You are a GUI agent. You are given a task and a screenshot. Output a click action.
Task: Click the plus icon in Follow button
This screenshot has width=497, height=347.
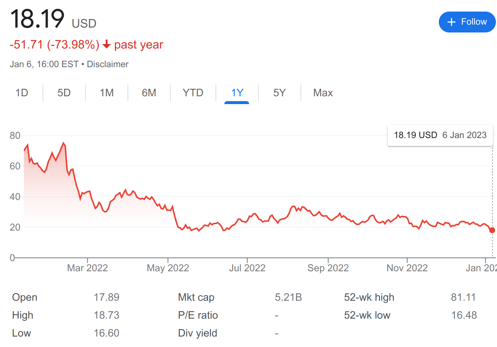[452, 22]
